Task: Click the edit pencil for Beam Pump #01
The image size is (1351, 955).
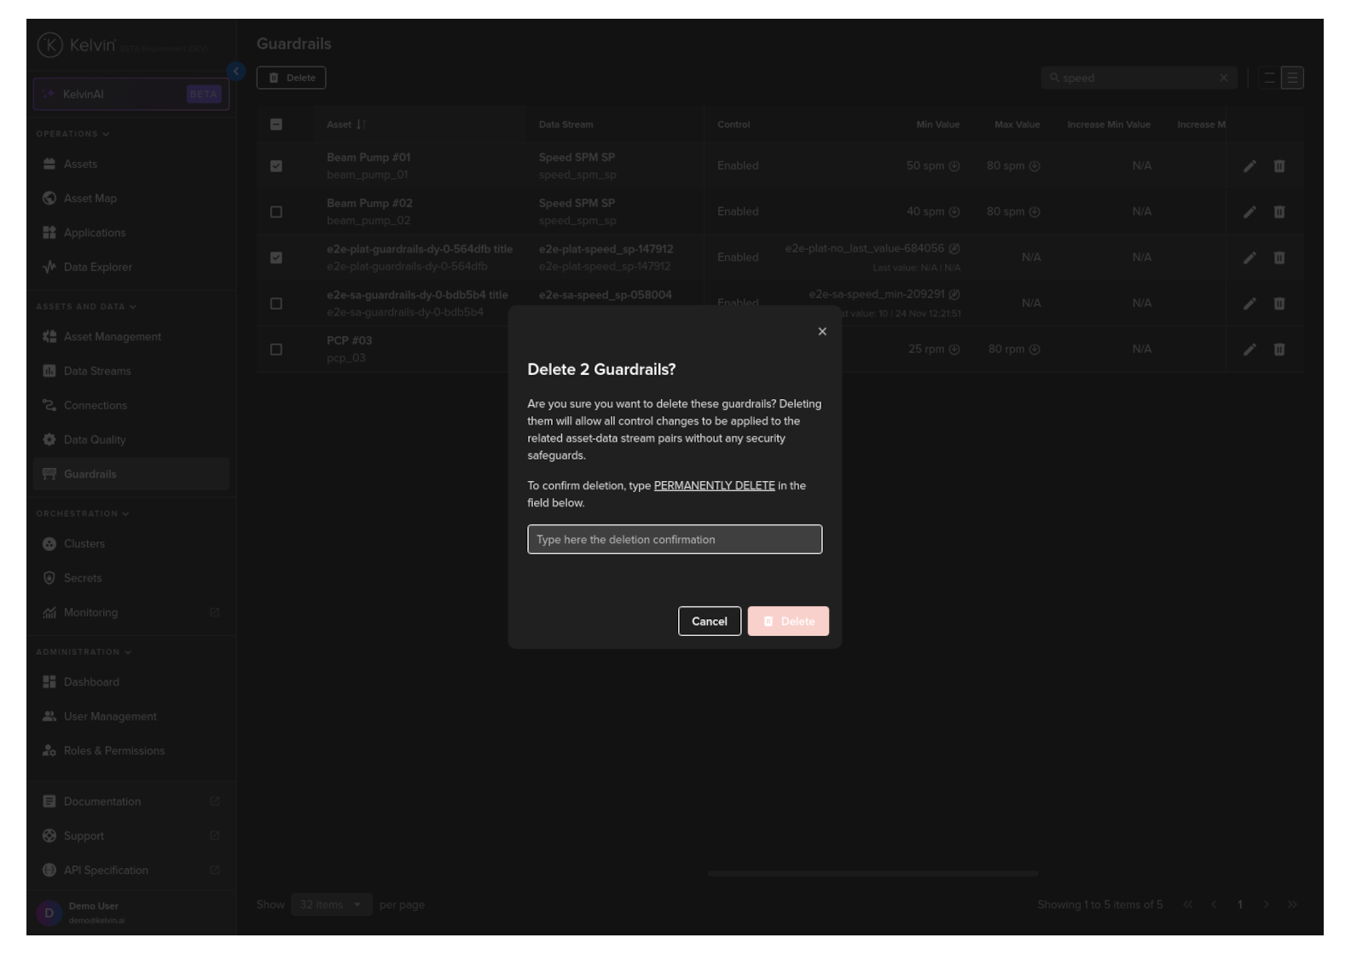Action: [x=1250, y=166]
